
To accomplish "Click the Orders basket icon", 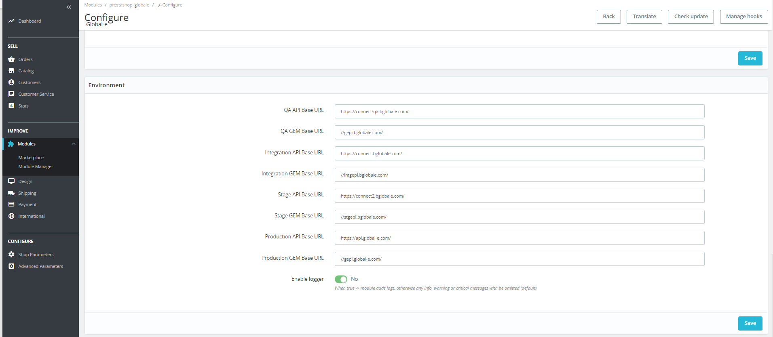I will 11,59.
